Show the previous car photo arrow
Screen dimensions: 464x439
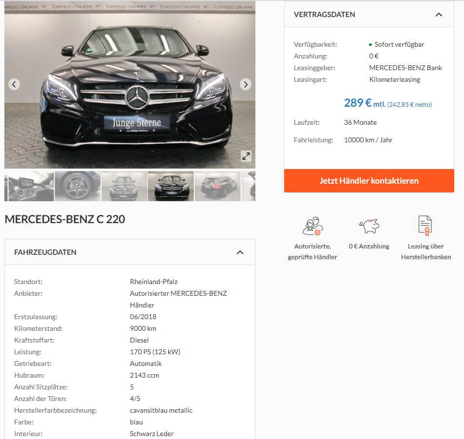pyautogui.click(x=14, y=84)
